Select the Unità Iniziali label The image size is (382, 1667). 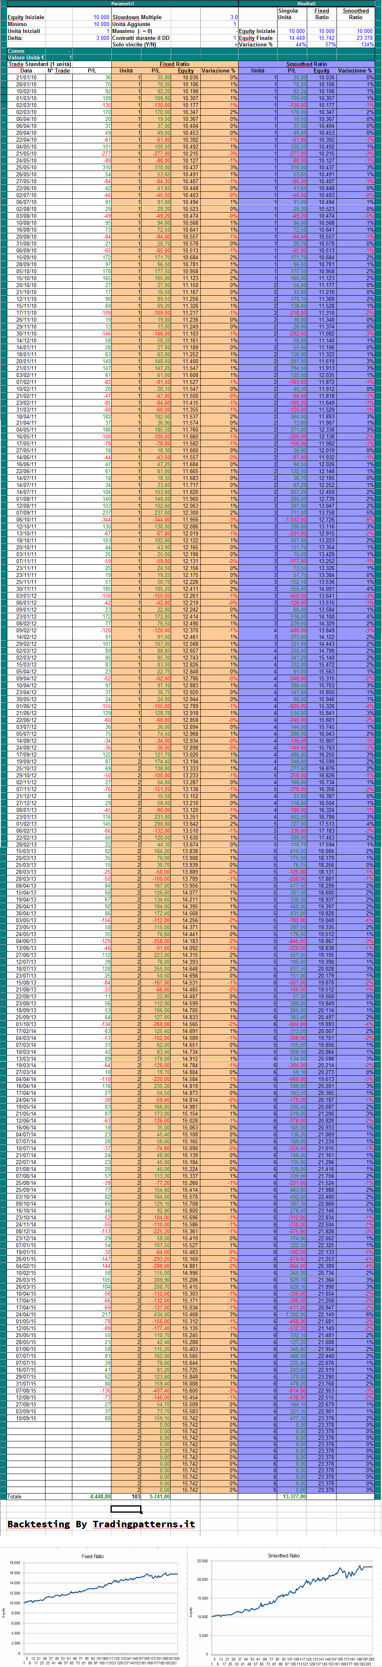(x=24, y=31)
